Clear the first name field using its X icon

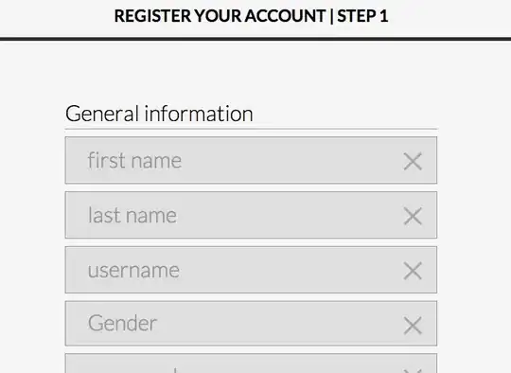(413, 161)
